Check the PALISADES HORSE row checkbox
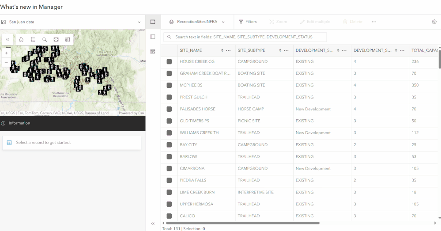Screen dimensions: 441x231 tap(169, 109)
